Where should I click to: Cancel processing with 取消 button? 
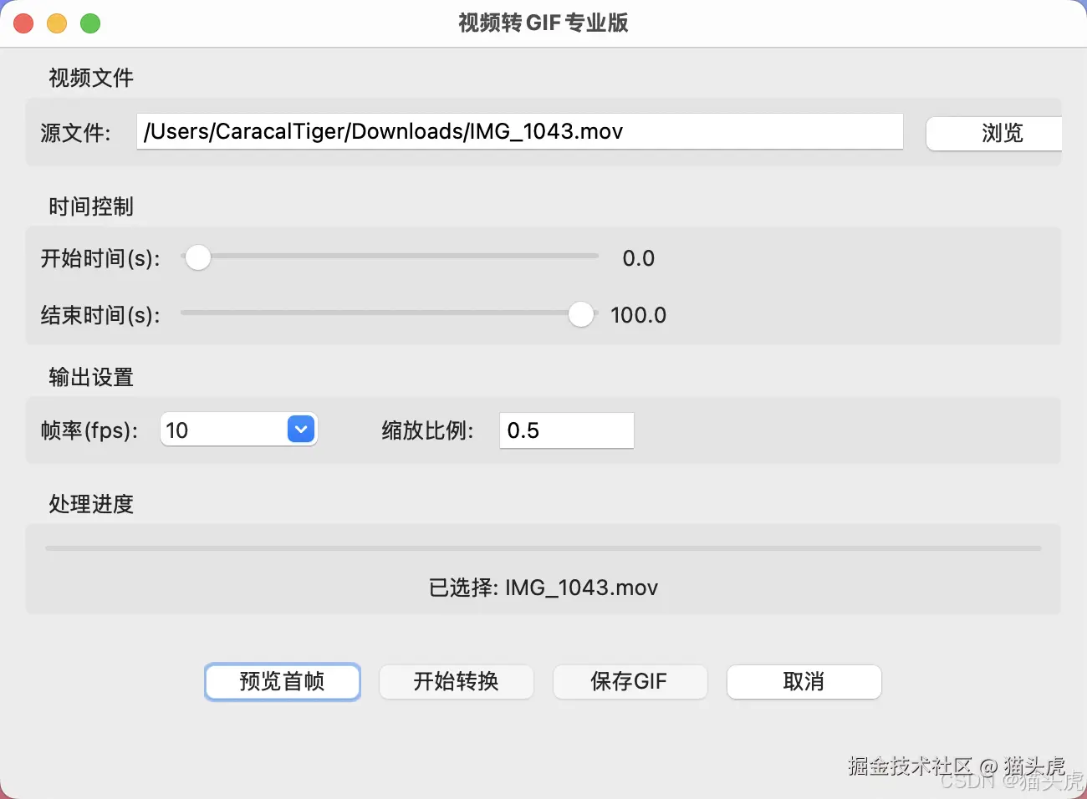[x=804, y=682]
